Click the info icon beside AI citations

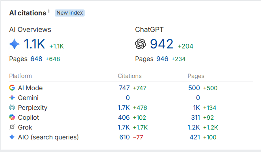click(x=49, y=11)
